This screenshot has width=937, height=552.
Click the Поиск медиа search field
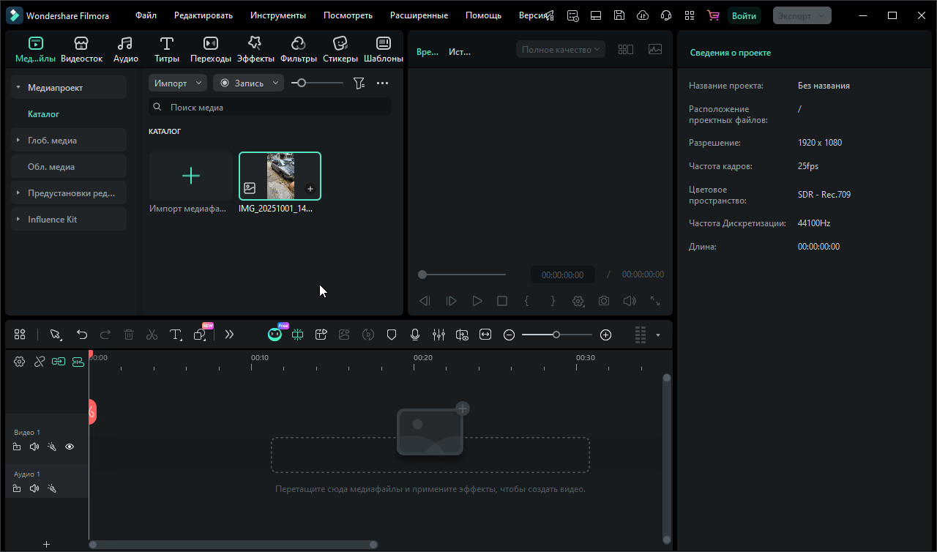pyautogui.click(x=269, y=107)
